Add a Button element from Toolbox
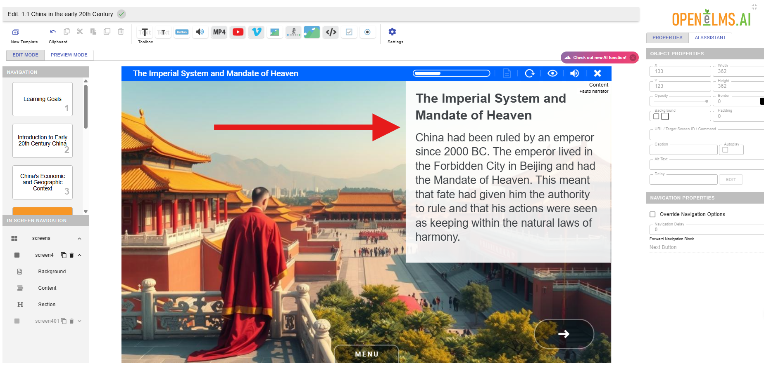 182,32
